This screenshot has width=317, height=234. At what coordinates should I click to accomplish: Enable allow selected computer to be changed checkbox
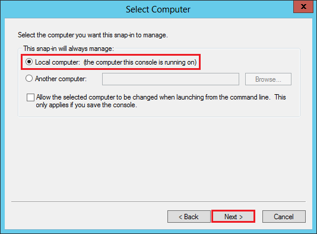pos(30,97)
